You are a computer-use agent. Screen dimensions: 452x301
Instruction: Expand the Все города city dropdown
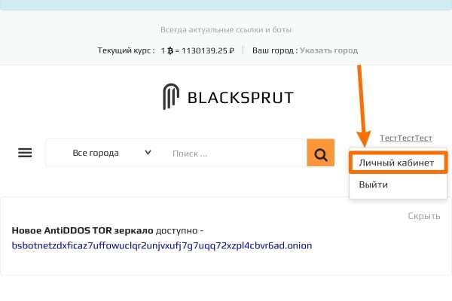point(105,153)
